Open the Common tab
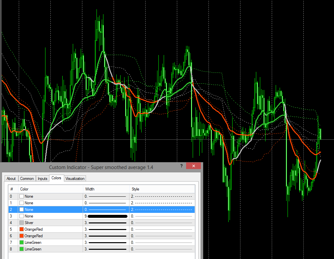334x259 pixels. (27, 179)
